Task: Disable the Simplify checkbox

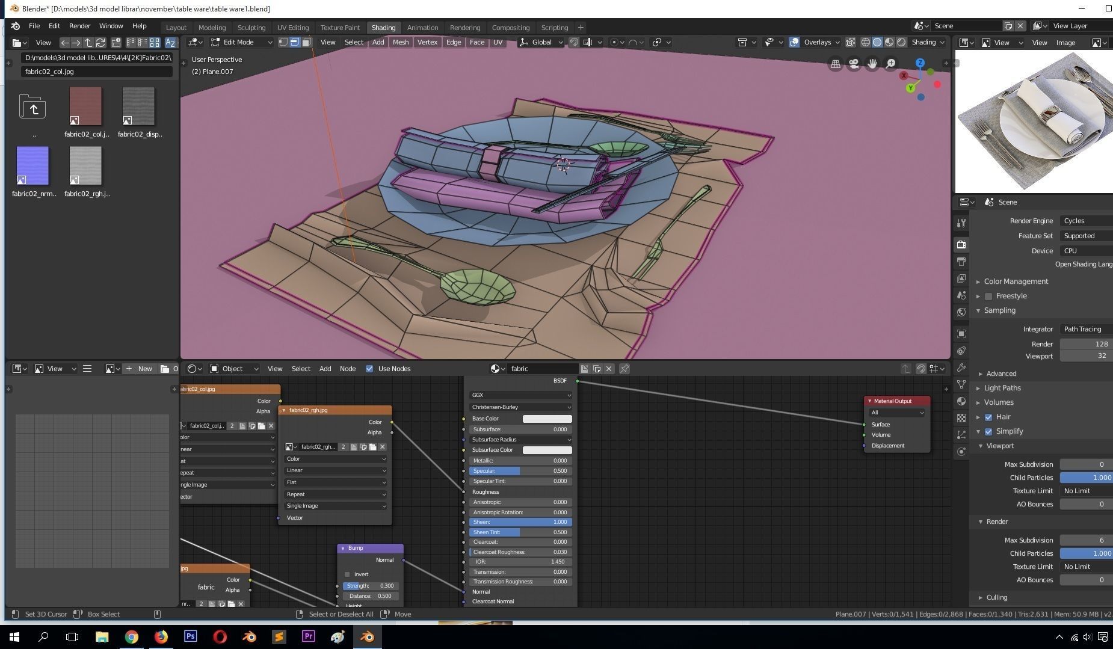Action: pos(988,431)
